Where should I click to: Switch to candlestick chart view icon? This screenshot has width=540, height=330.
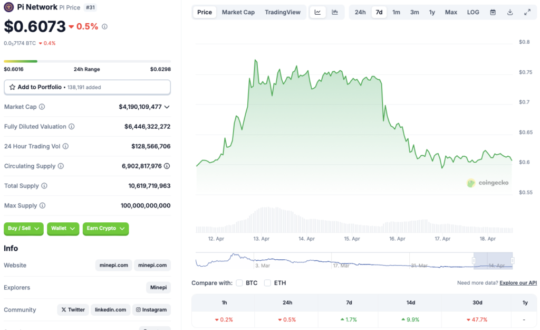tap(335, 12)
